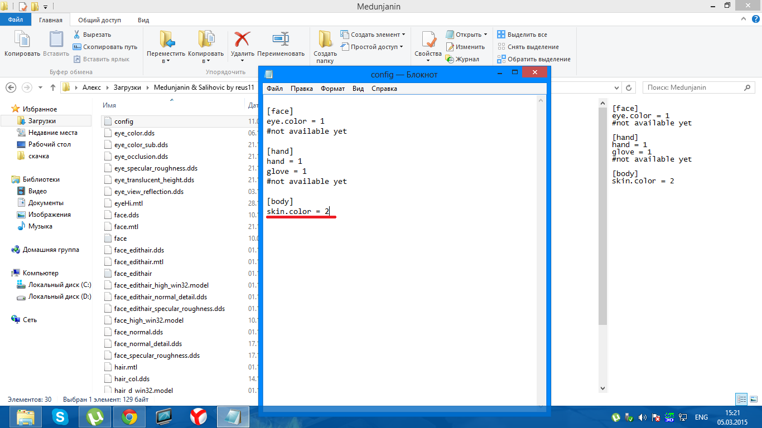Open the Delete (Удалить) options arrow
The width and height of the screenshot is (762, 428).
(242, 61)
